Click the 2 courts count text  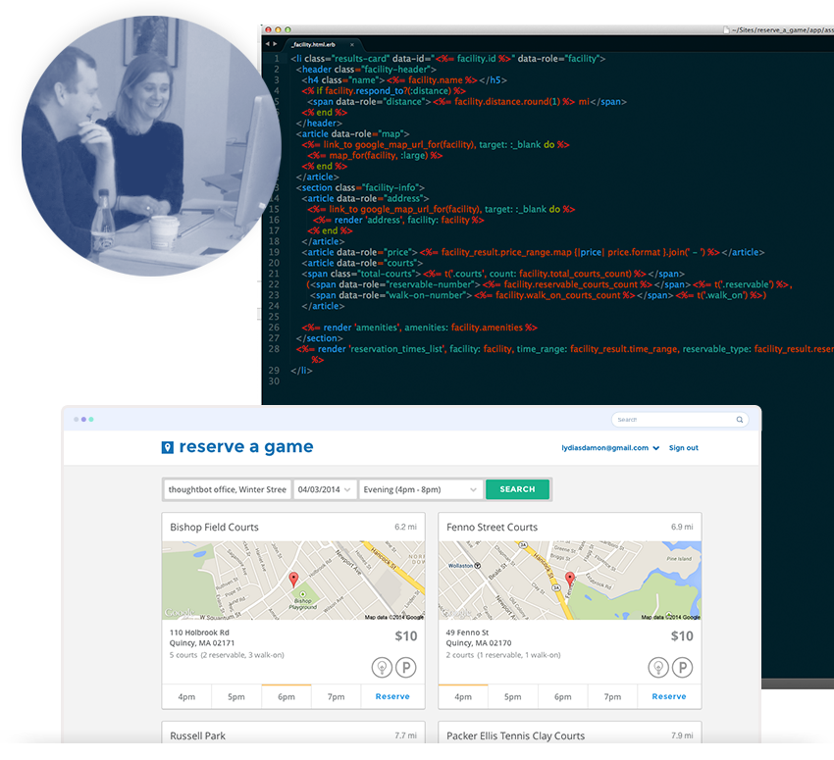503,655
